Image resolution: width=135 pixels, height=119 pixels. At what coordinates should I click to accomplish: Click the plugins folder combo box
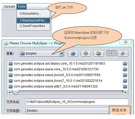tap(42, 53)
